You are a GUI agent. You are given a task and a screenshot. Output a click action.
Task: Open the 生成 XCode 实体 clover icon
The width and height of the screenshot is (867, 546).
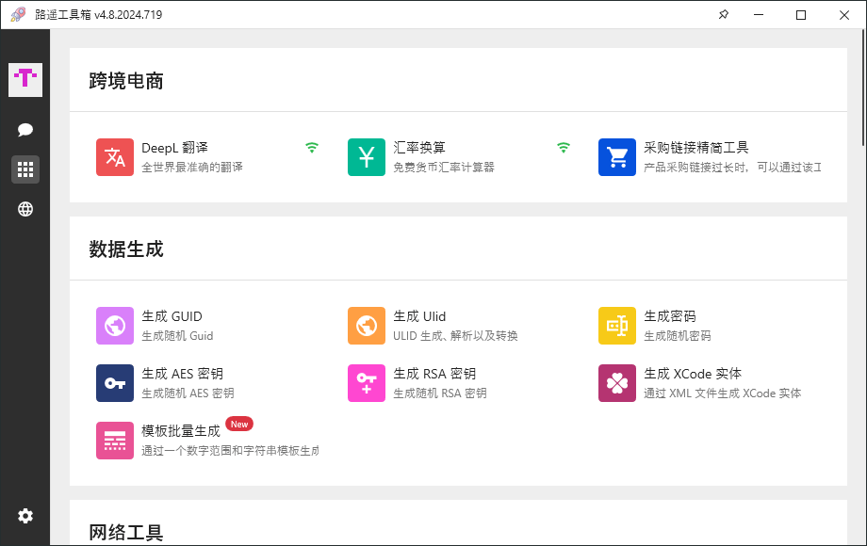[x=617, y=383]
